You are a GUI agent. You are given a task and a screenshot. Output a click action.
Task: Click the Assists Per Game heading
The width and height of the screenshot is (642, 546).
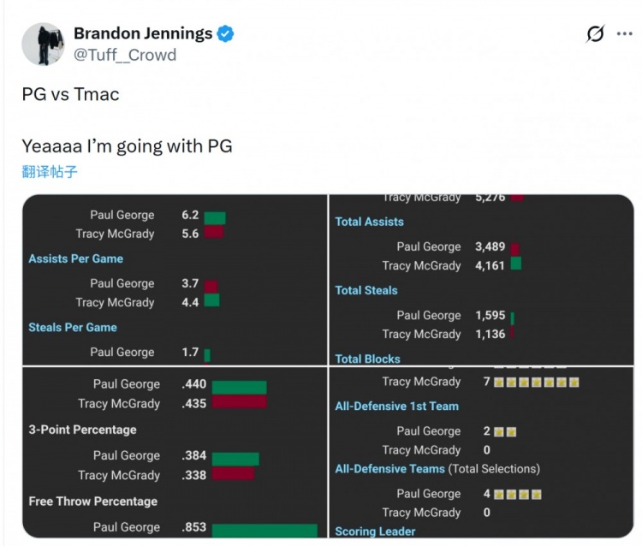pos(76,258)
